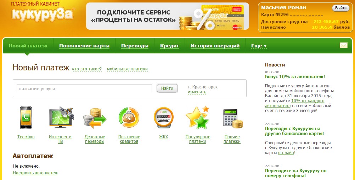This screenshot has height=180, width=355.
Task: Click the он-лайн link in news
Action: (x=286, y=153)
